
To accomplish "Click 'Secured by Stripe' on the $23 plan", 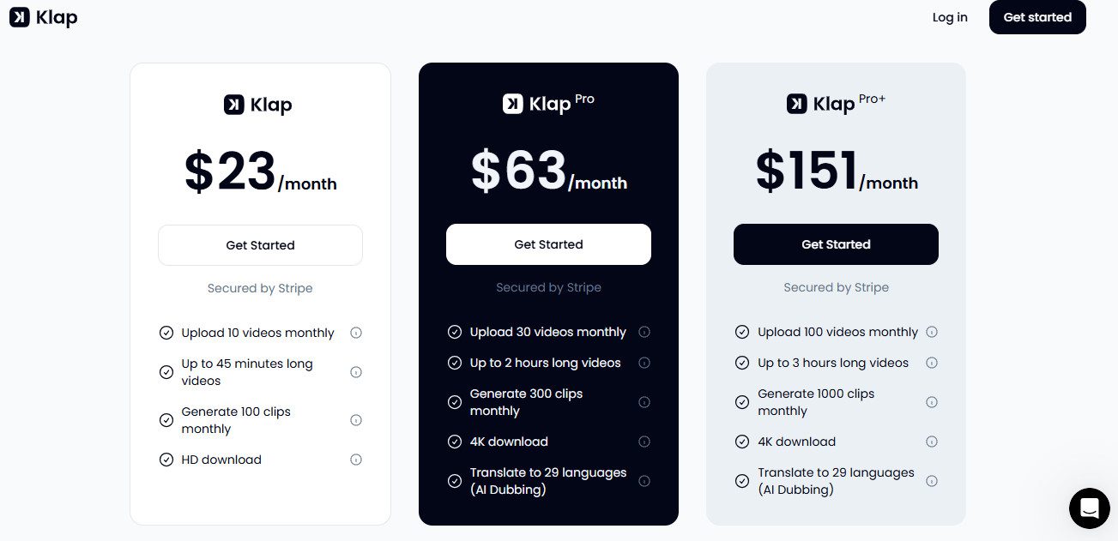I will [x=260, y=288].
